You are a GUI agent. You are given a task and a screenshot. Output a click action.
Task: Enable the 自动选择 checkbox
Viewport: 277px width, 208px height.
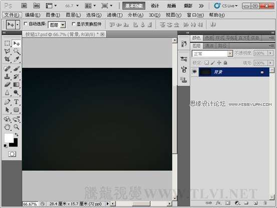[x=26, y=24]
